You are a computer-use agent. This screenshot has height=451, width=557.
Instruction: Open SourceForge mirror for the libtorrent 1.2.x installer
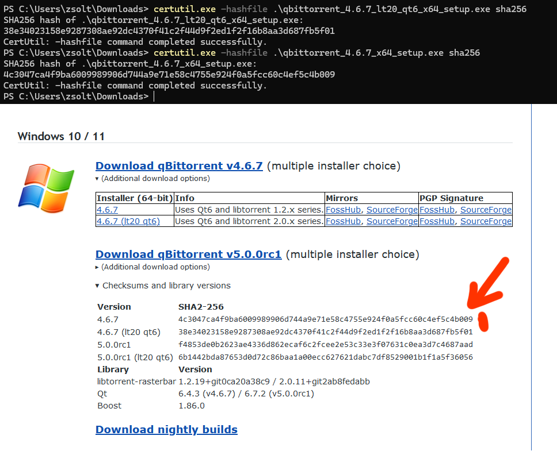pyautogui.click(x=392, y=210)
